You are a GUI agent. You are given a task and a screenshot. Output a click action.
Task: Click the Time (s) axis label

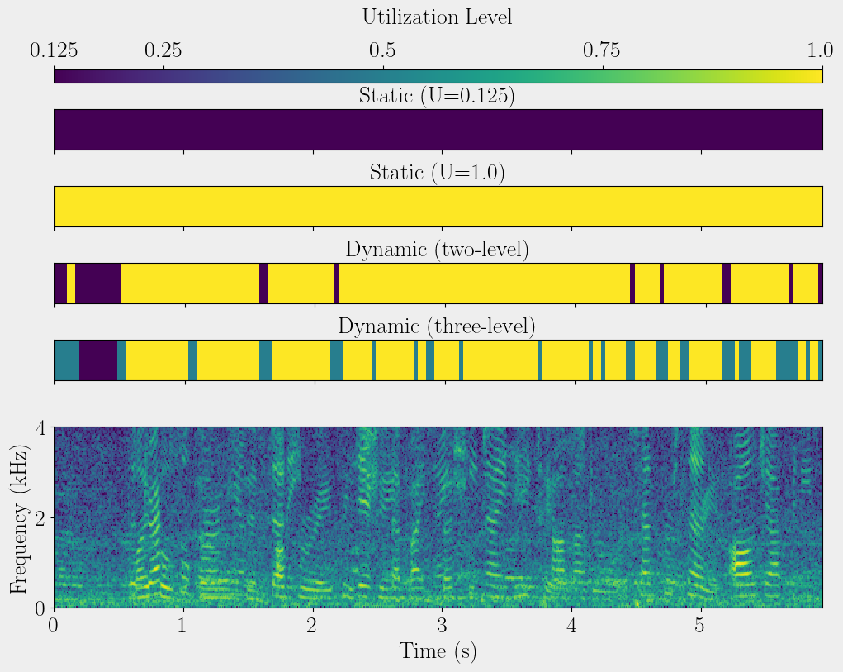(438, 651)
